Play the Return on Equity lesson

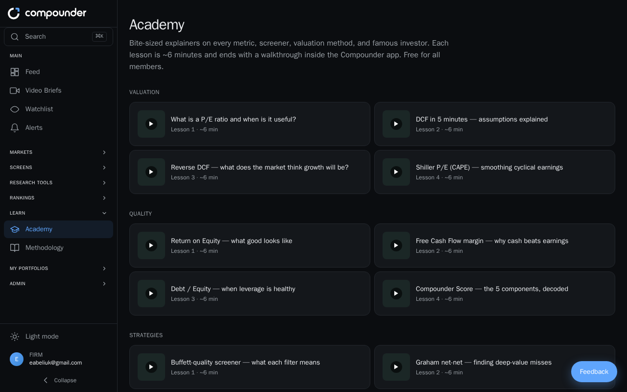pos(151,245)
